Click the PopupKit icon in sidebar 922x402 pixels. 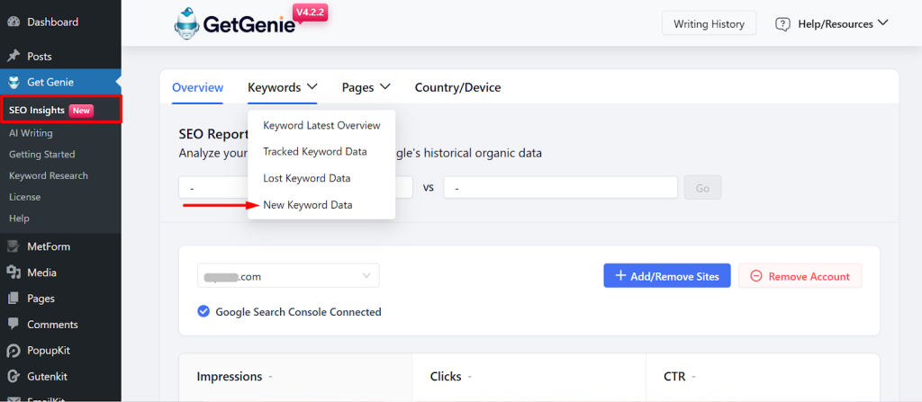click(x=14, y=350)
